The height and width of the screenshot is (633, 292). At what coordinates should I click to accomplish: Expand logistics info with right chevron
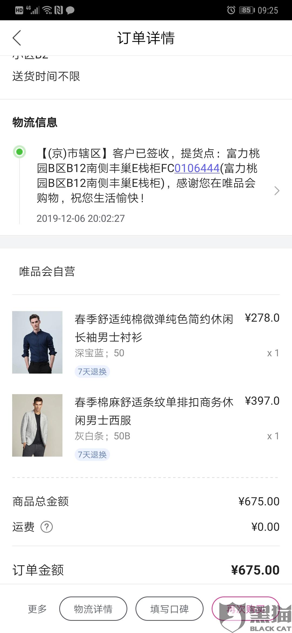click(x=277, y=191)
